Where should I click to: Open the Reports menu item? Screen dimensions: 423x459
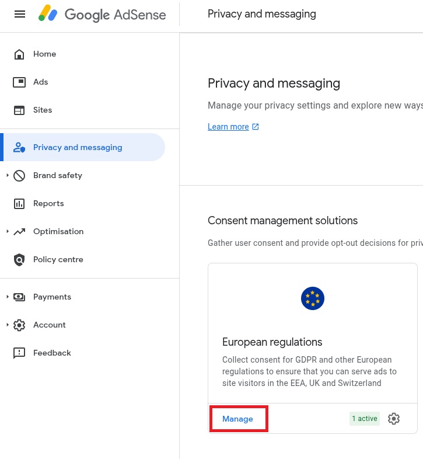(48, 203)
